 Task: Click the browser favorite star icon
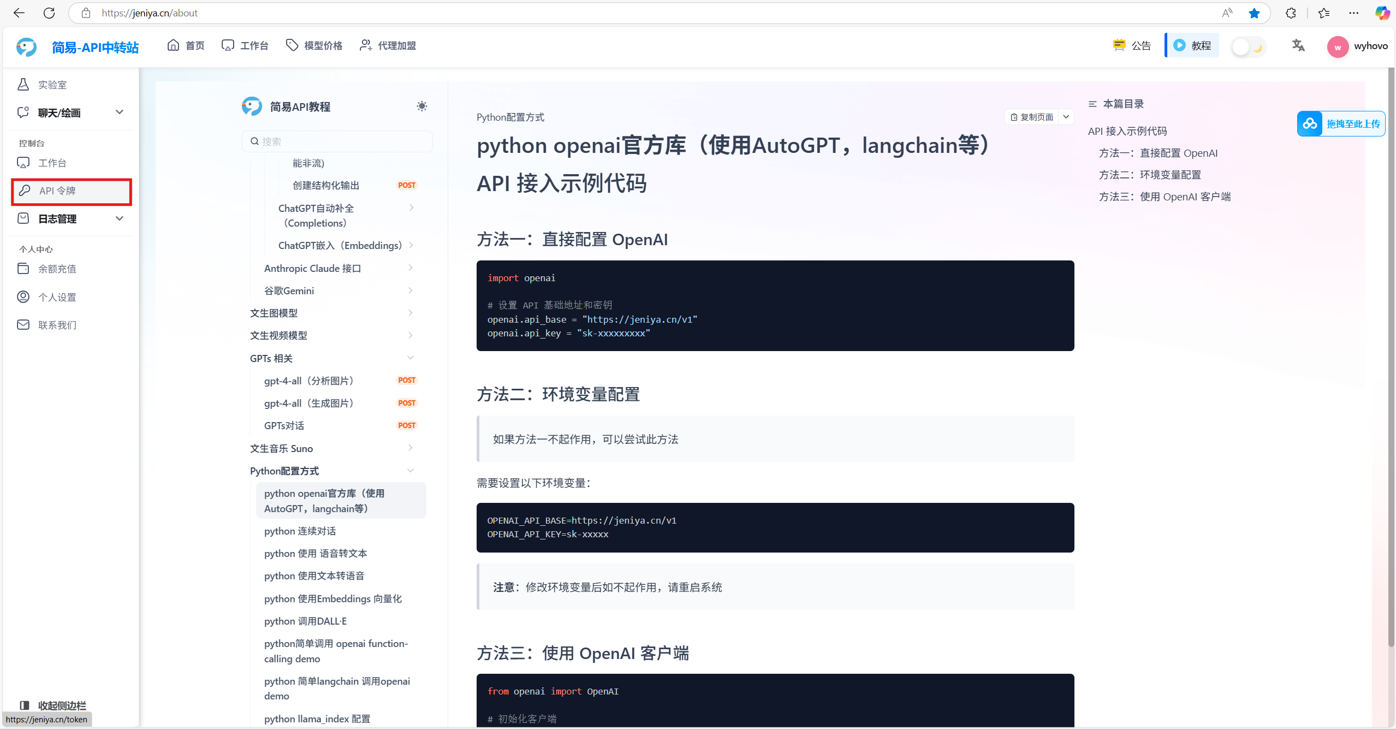[1254, 13]
